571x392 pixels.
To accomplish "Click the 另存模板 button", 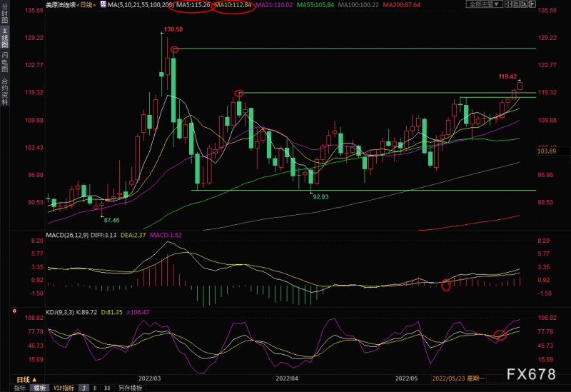I will [x=131, y=388].
